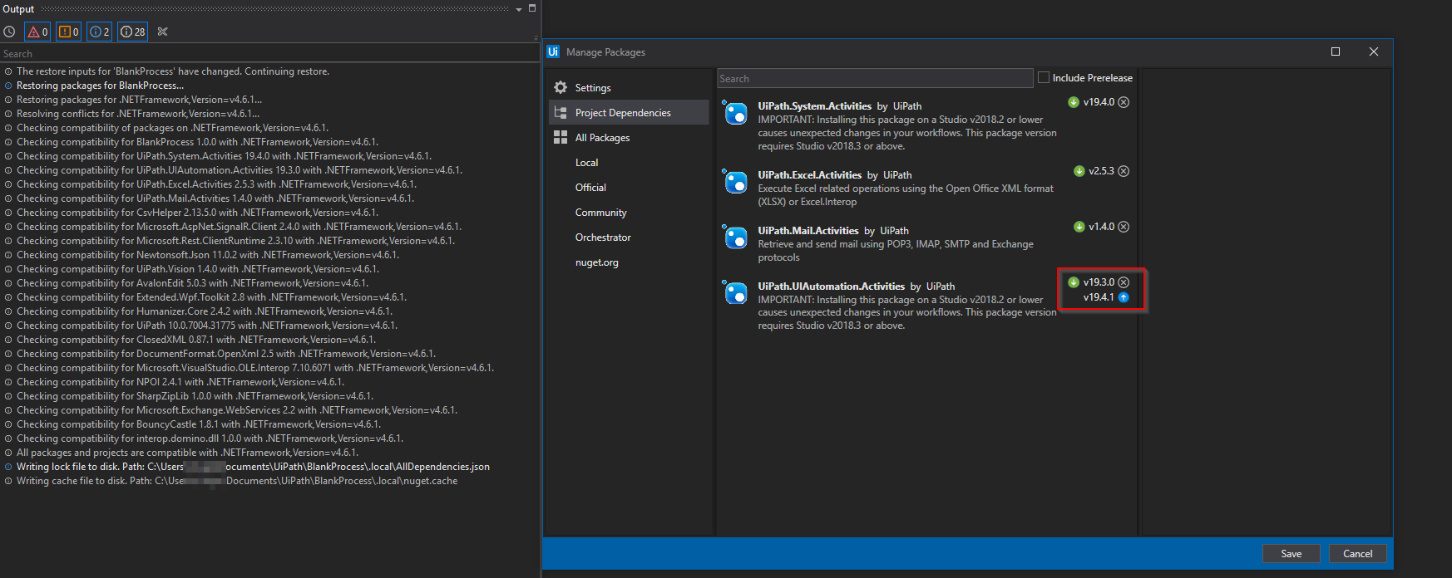The width and height of the screenshot is (1452, 578).
Task: Toggle the errors filter in Output
Action: [37, 32]
